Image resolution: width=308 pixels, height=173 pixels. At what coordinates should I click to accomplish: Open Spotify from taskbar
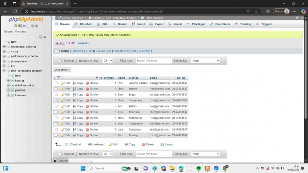(199, 168)
